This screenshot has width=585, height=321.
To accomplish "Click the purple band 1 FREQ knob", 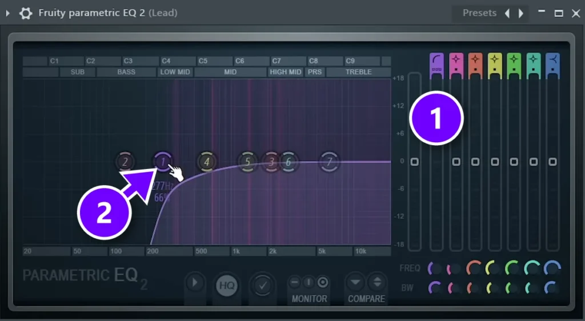I will [x=435, y=268].
